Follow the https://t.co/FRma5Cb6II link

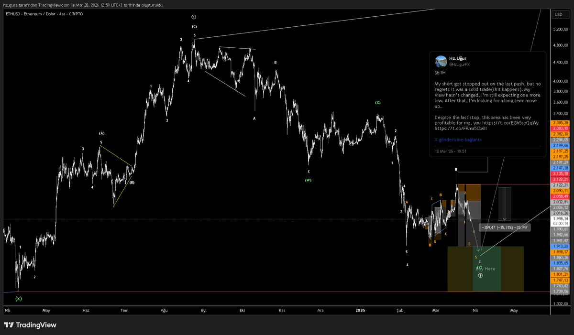(x=461, y=129)
